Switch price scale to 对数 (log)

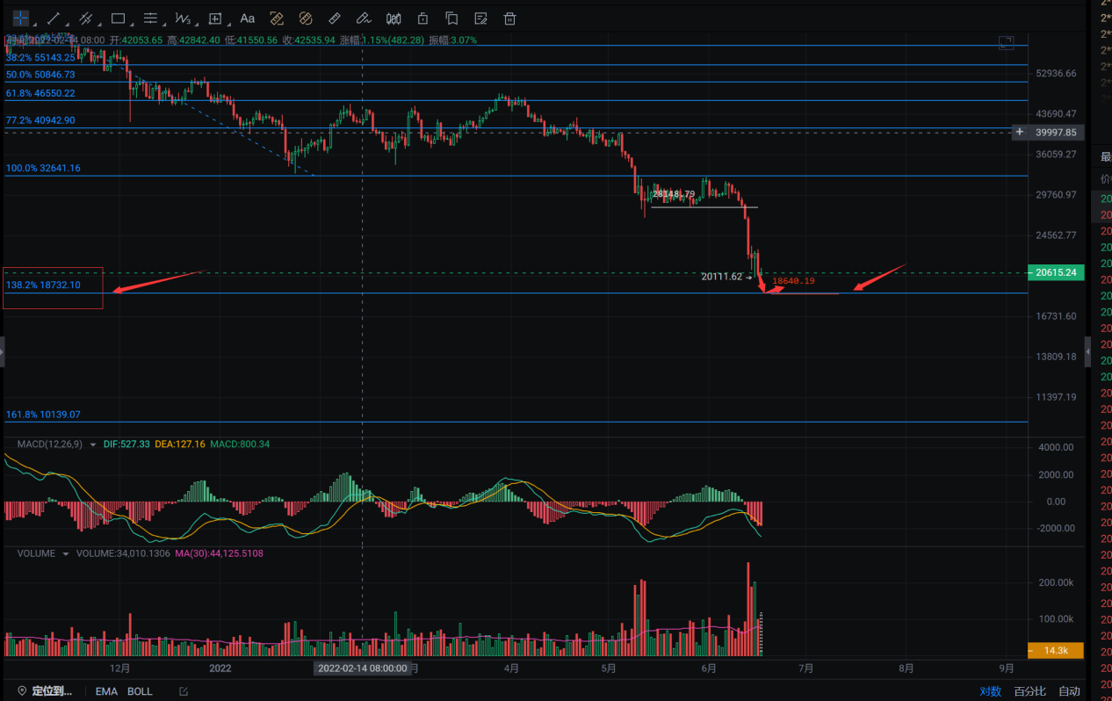(990, 691)
